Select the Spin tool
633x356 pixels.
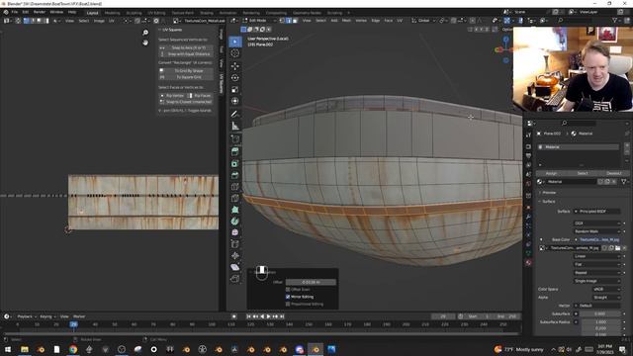[235, 222]
